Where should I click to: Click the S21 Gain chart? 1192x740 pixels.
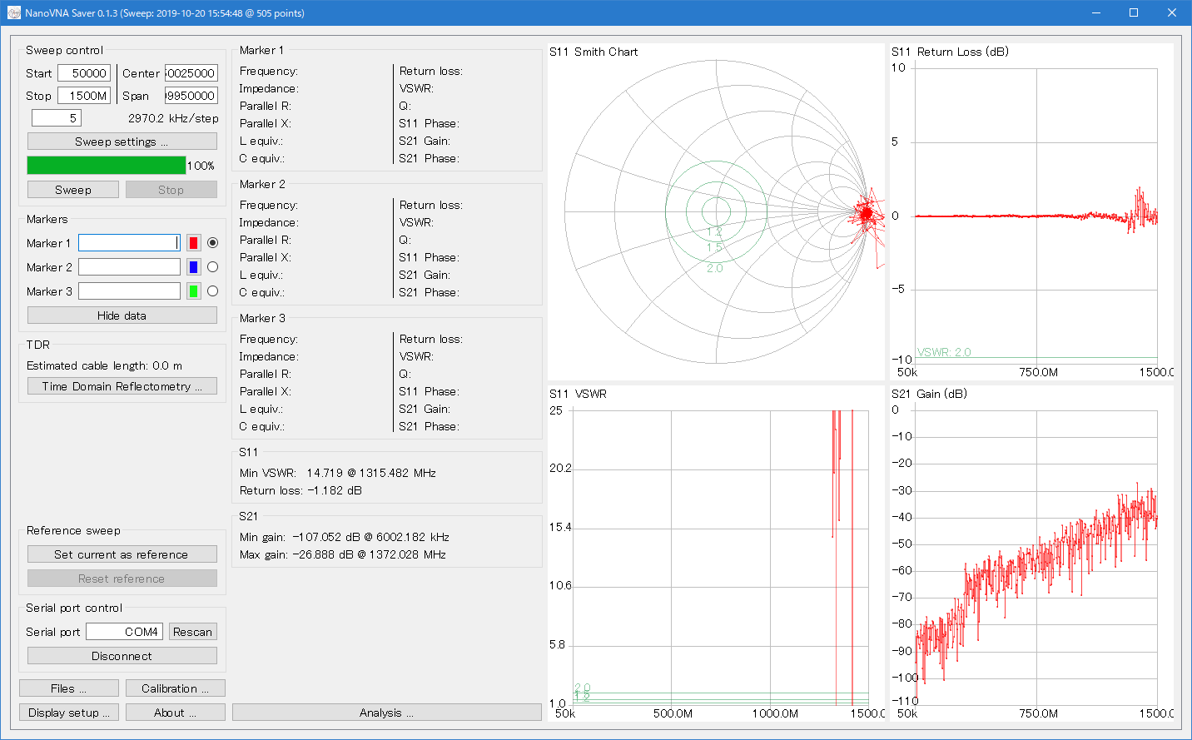(x=1032, y=554)
